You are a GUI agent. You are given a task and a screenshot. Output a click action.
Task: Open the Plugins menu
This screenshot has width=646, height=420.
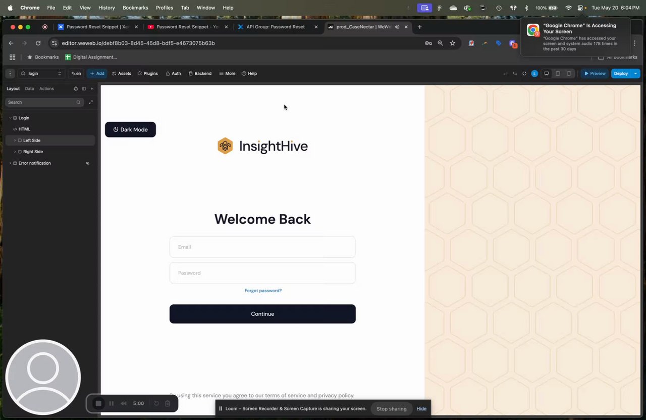(147, 73)
